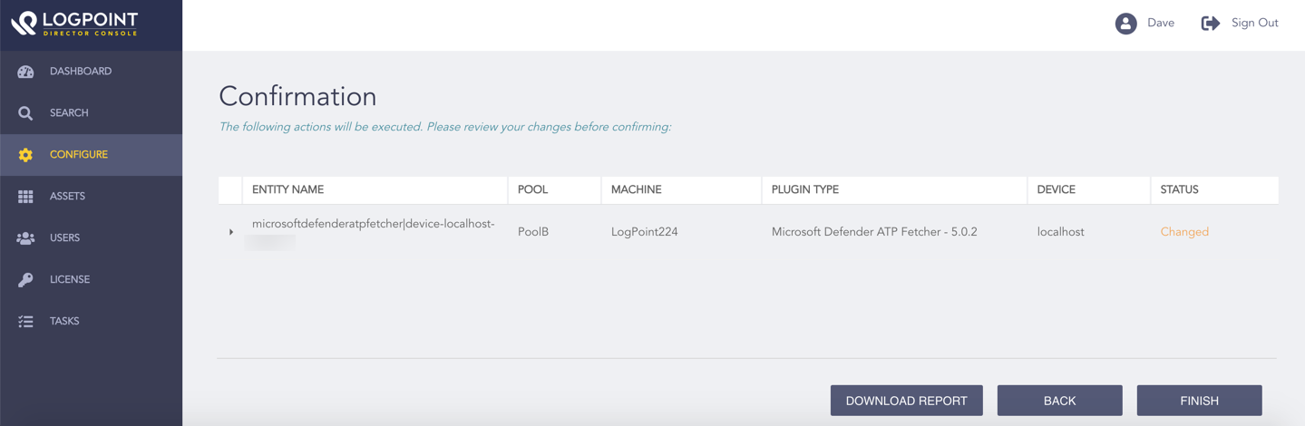Confirm changes with the Finish button
Viewport: 1305px width, 426px height.
[1199, 401]
